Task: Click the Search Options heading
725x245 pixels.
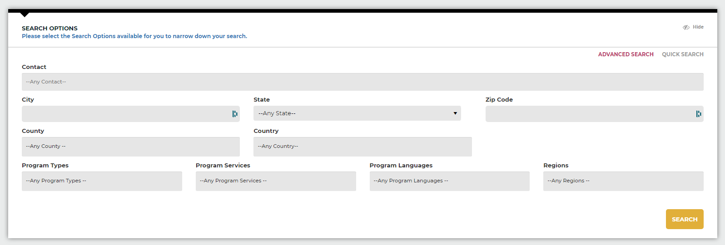Action: click(x=50, y=28)
